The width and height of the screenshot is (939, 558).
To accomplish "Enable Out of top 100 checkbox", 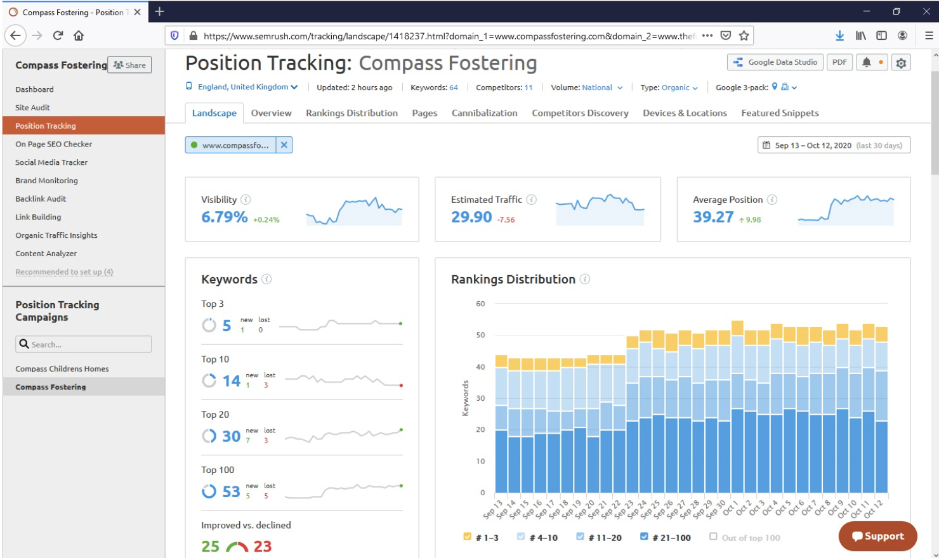I will pyautogui.click(x=713, y=536).
